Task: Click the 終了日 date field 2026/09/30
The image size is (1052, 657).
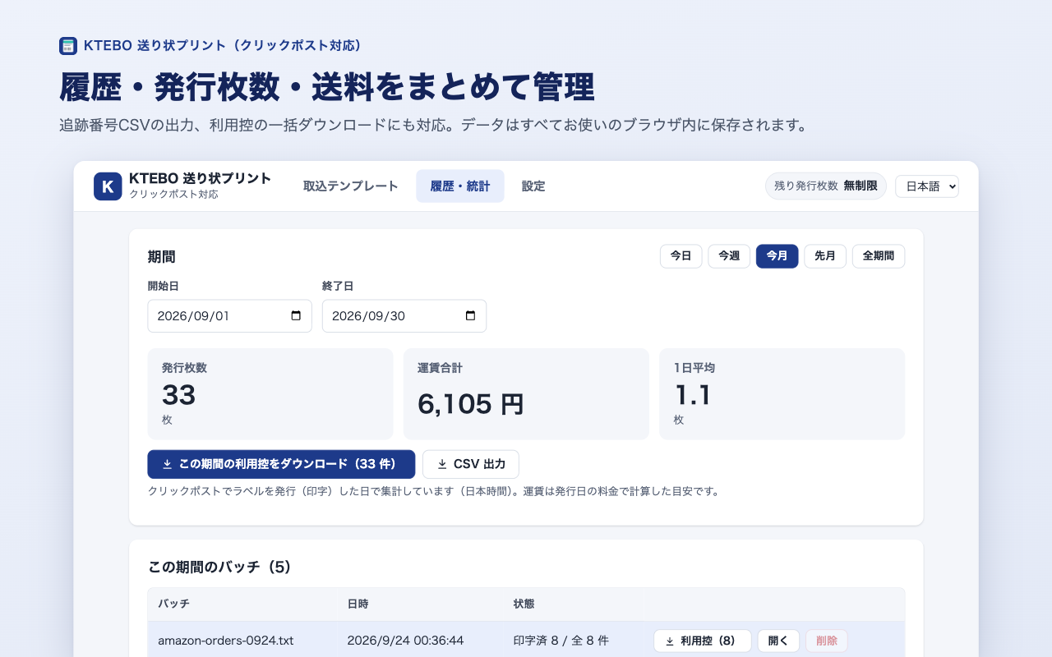Action: click(x=404, y=316)
